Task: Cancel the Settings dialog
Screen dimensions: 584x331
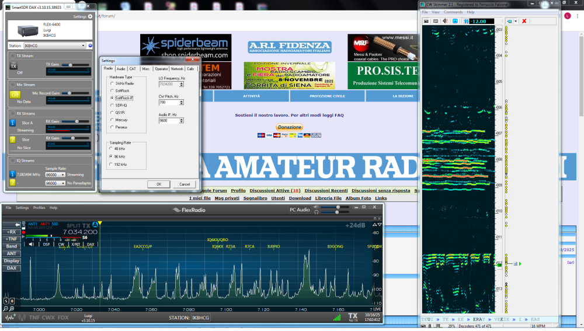Action: pos(185,184)
